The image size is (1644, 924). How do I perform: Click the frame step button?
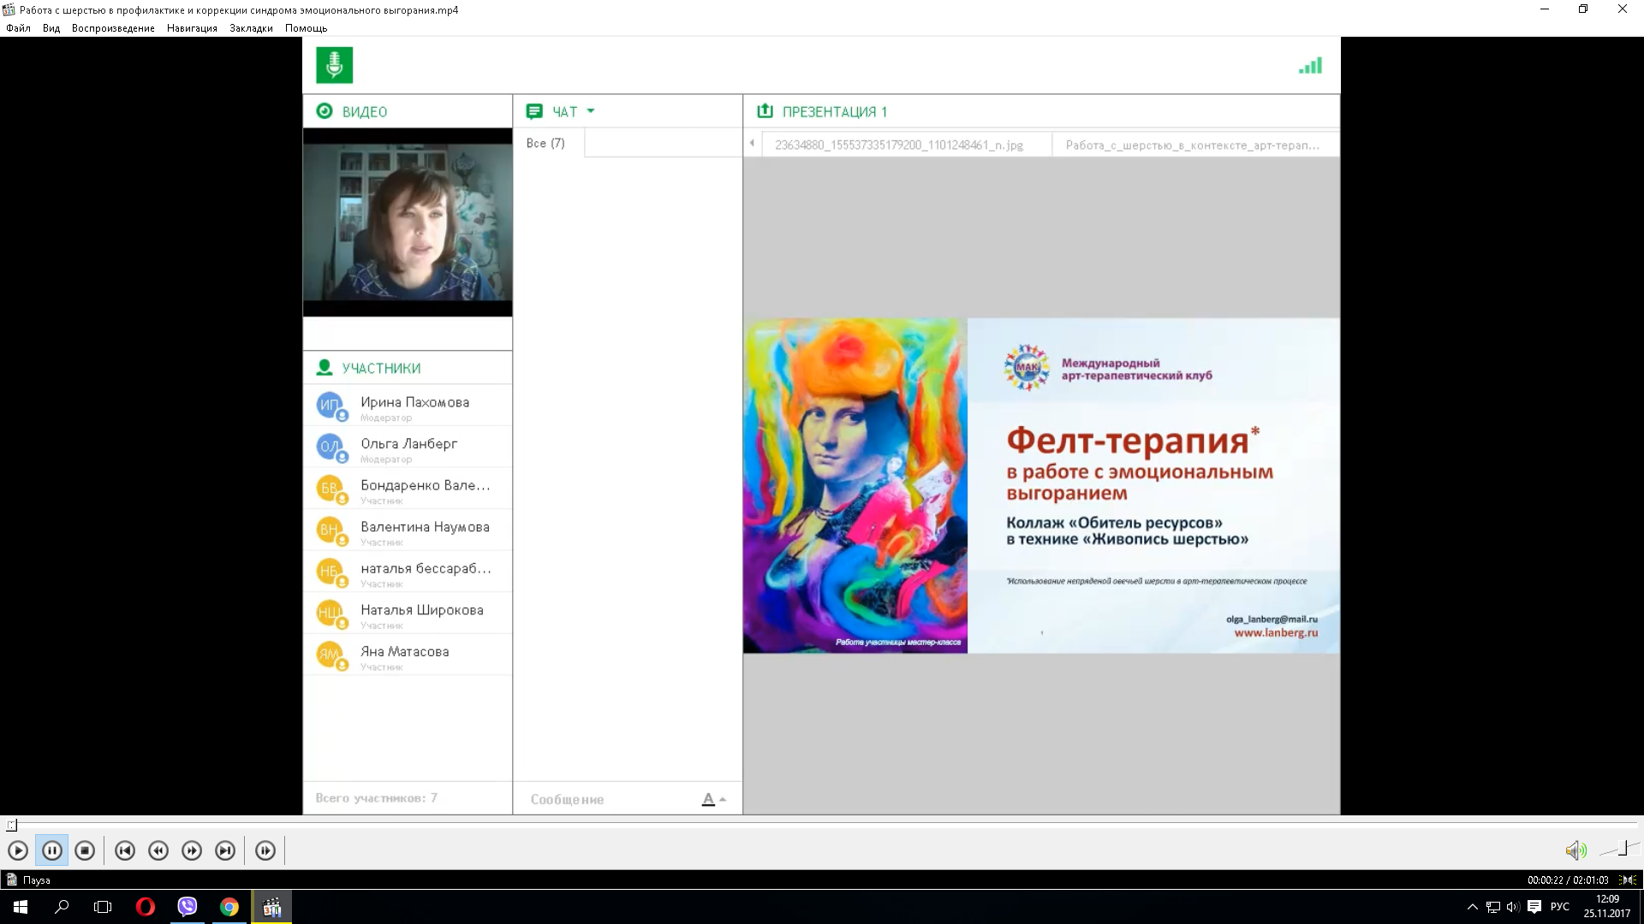[265, 850]
